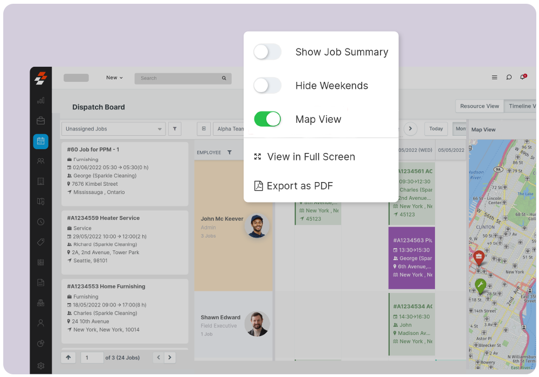Open job card #A1234559 Heater Service
Viewport: 539px width, 377px height.
point(125,242)
